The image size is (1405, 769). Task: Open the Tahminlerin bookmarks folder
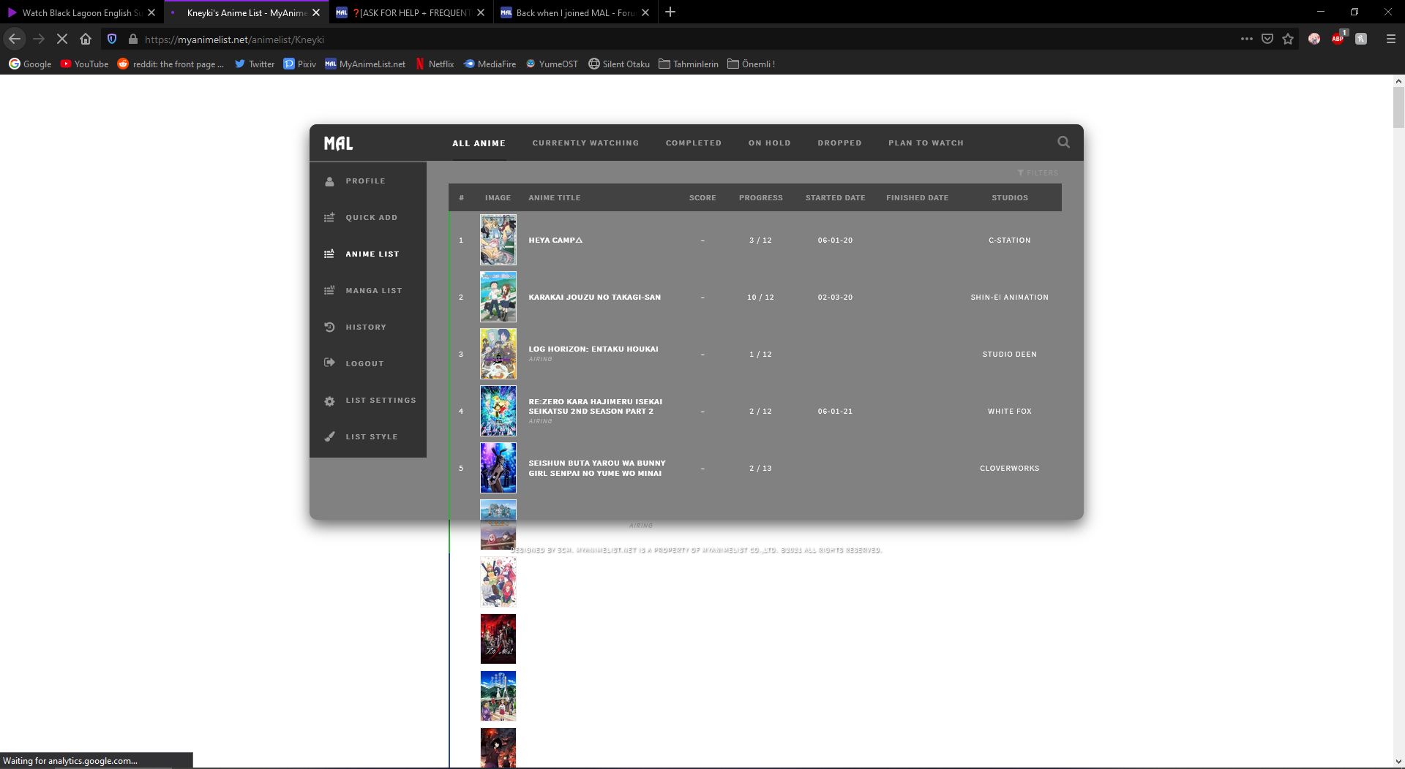point(689,64)
